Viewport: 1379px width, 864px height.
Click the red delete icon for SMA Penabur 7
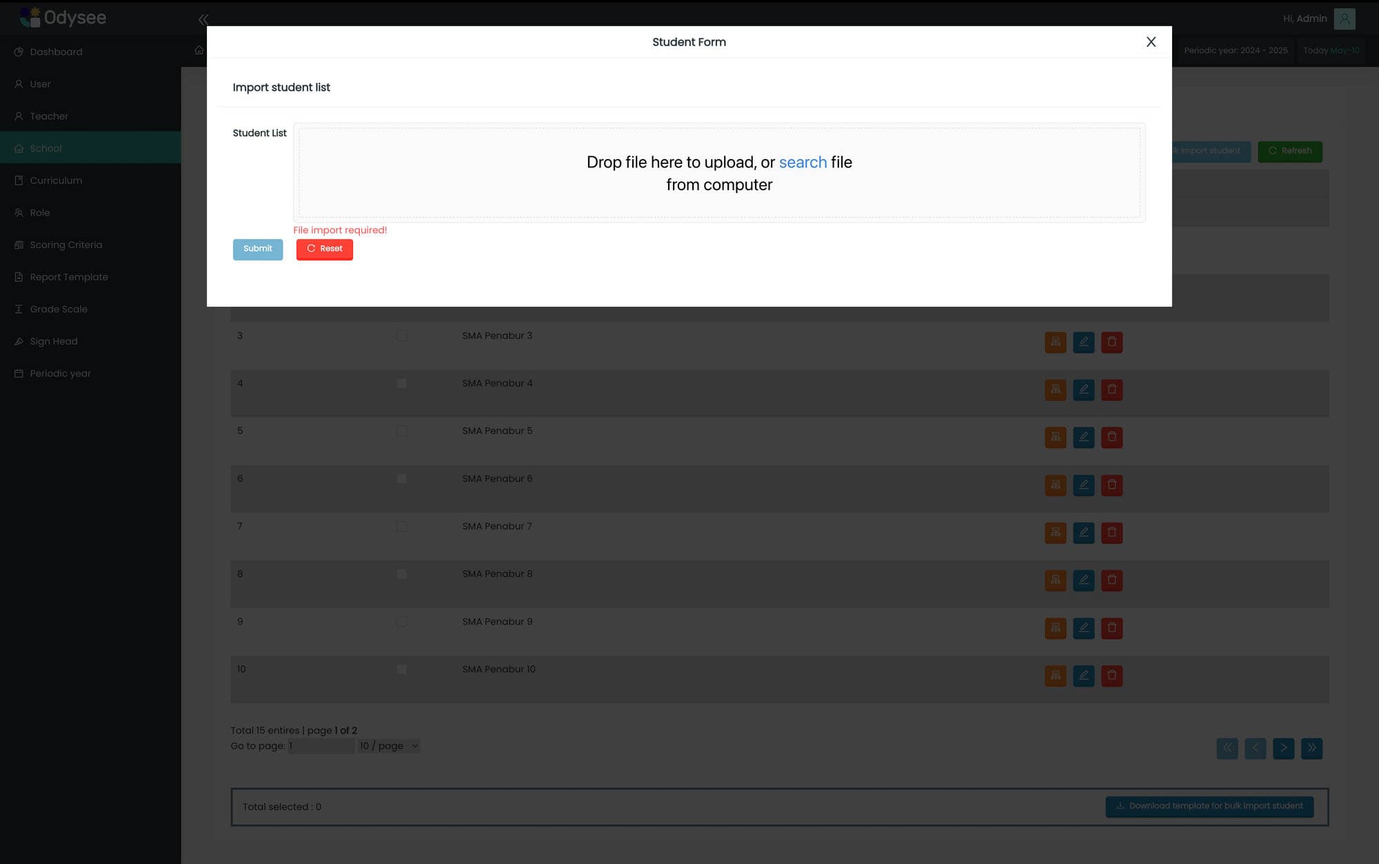point(1111,533)
